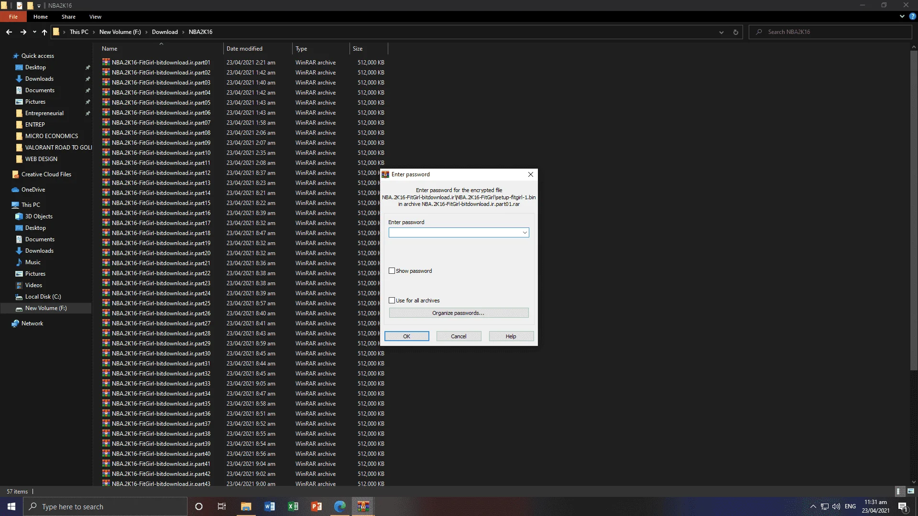The width and height of the screenshot is (918, 516).
Task: Switch to the Home ribbon tab
Action: 41,17
